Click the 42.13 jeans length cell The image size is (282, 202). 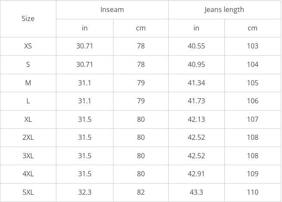coord(196,119)
